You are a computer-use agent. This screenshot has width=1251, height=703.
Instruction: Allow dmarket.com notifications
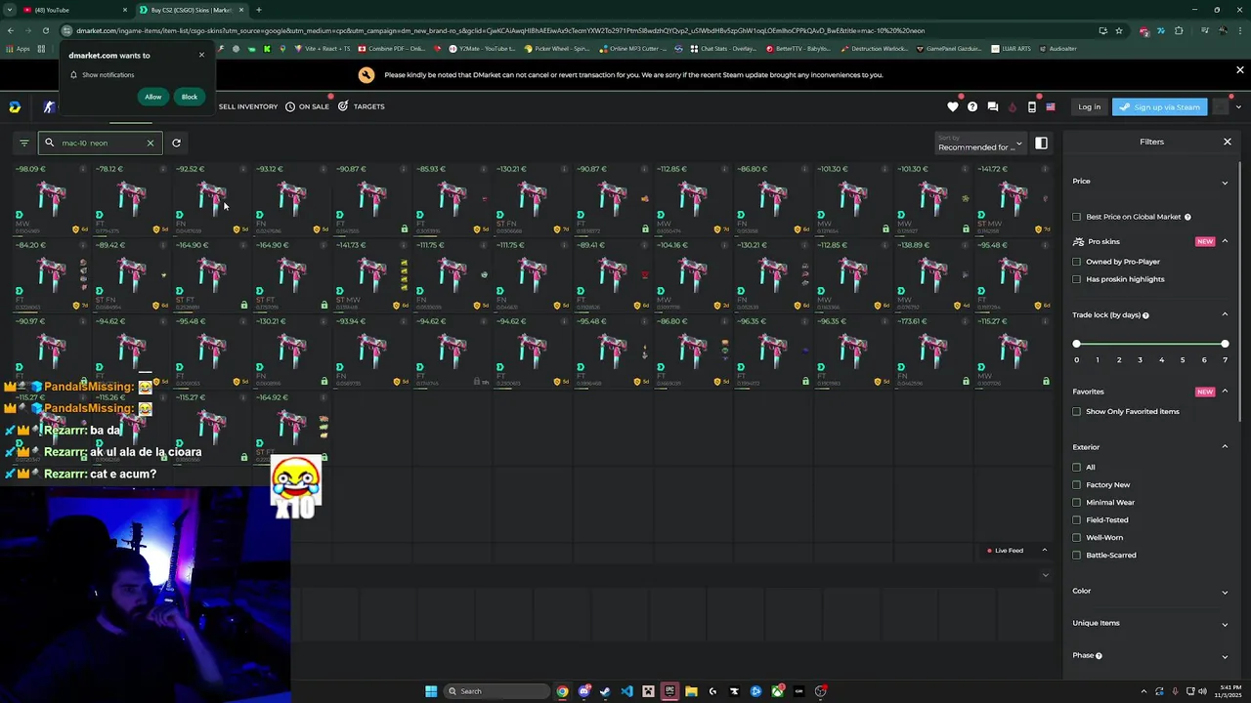coord(153,97)
